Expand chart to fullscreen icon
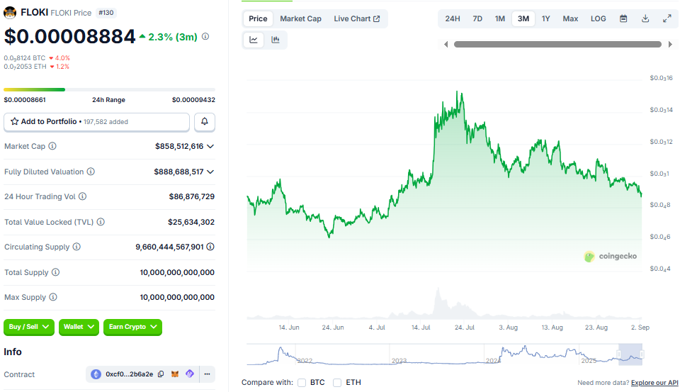This screenshot has width=680, height=392. coord(667,18)
